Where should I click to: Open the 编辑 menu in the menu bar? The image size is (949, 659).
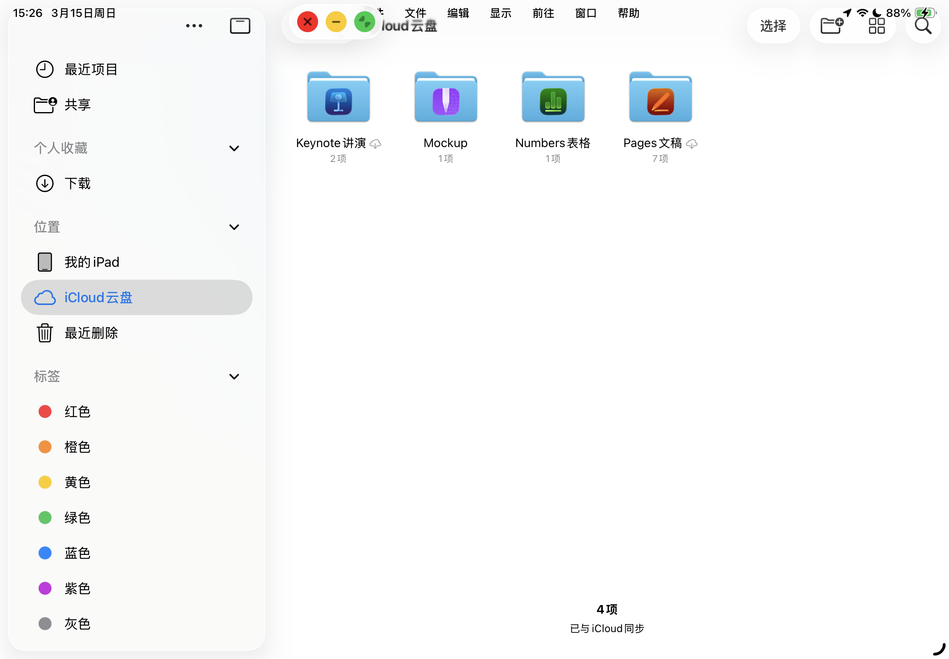[x=458, y=13]
